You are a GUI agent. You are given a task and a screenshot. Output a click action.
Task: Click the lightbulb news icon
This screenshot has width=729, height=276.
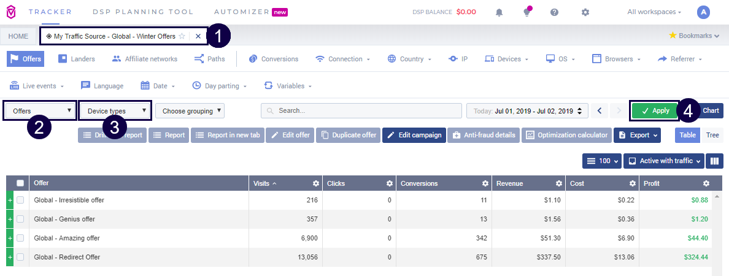pos(526,12)
